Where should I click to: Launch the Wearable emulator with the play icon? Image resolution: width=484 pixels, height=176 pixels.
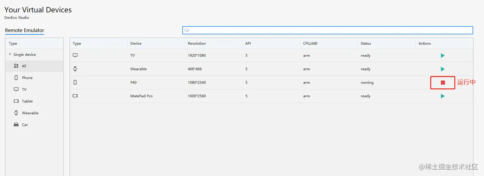tap(442, 69)
